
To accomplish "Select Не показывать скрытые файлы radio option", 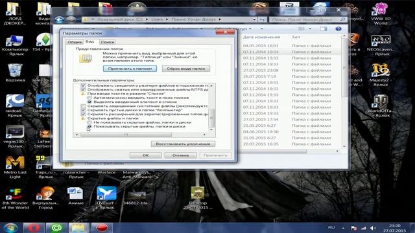I will pyautogui.click(x=89, y=122).
